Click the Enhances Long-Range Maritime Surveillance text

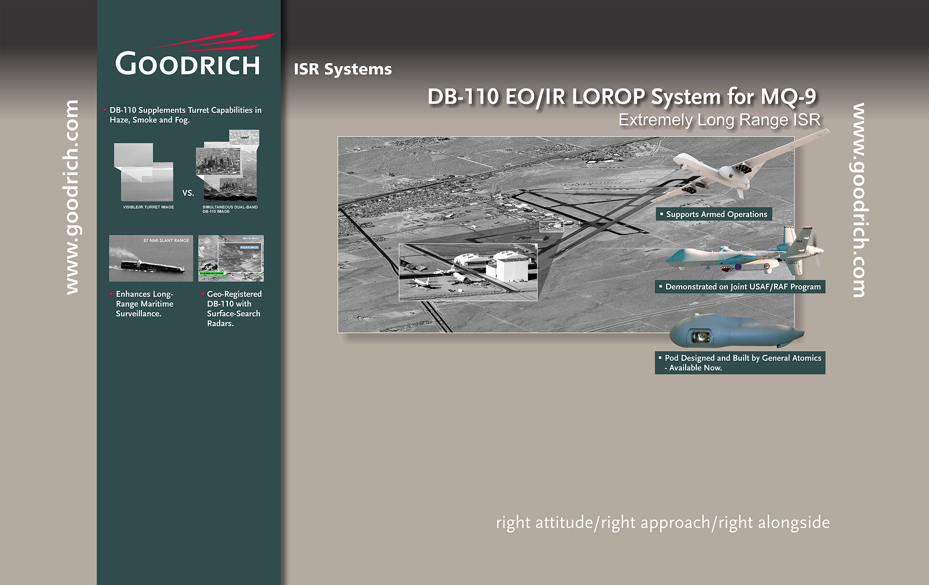point(144,304)
